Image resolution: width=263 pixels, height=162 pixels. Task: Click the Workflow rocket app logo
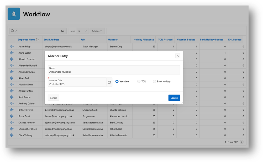tap(14, 14)
